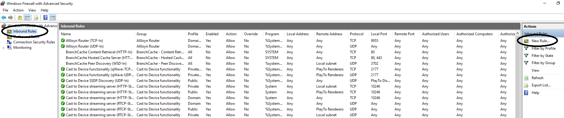Click the Refresh icon in Actions pane
This screenshot has height=118, width=564.
(x=526, y=78)
